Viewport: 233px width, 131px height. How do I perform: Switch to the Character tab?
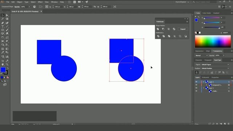[198, 60]
